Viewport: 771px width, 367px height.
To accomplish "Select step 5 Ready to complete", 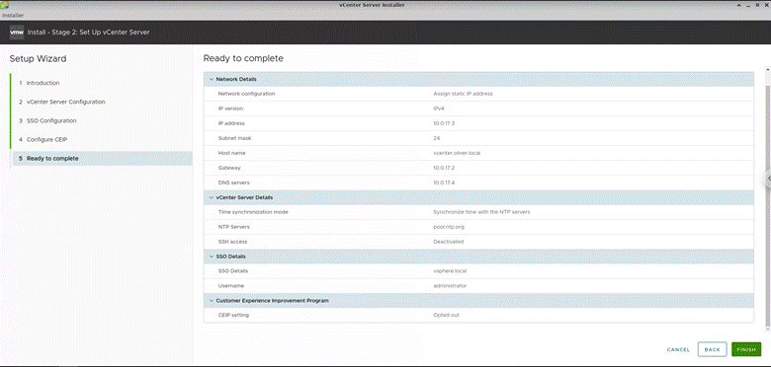I will [102, 159].
